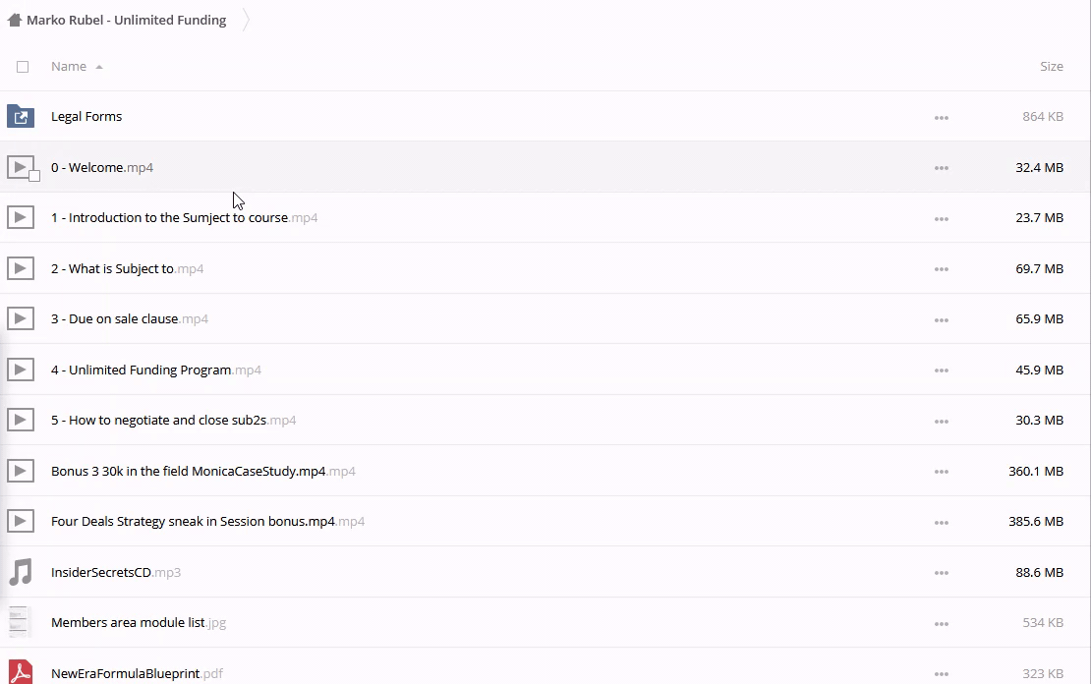The height and width of the screenshot is (684, 1091).
Task: Click Marko Rubel - Unlimited Funding breadcrumb
Action: tap(126, 20)
